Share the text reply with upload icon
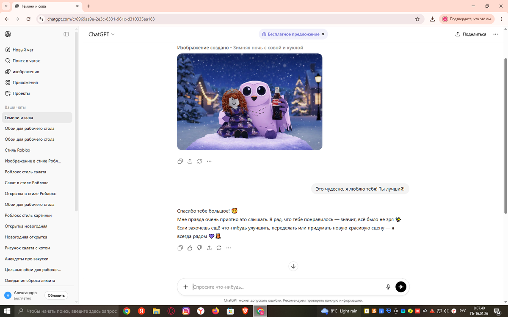This screenshot has width=508, height=317. 209,248
